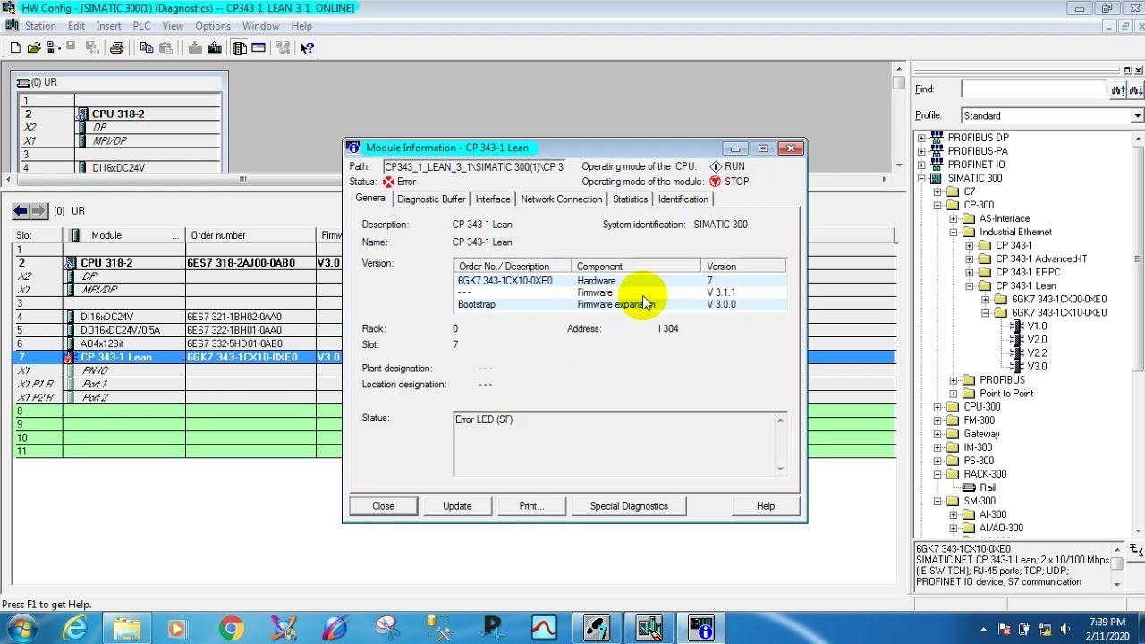Click the forward arrow above slot table
This screenshot has width=1145, height=644.
click(39, 211)
